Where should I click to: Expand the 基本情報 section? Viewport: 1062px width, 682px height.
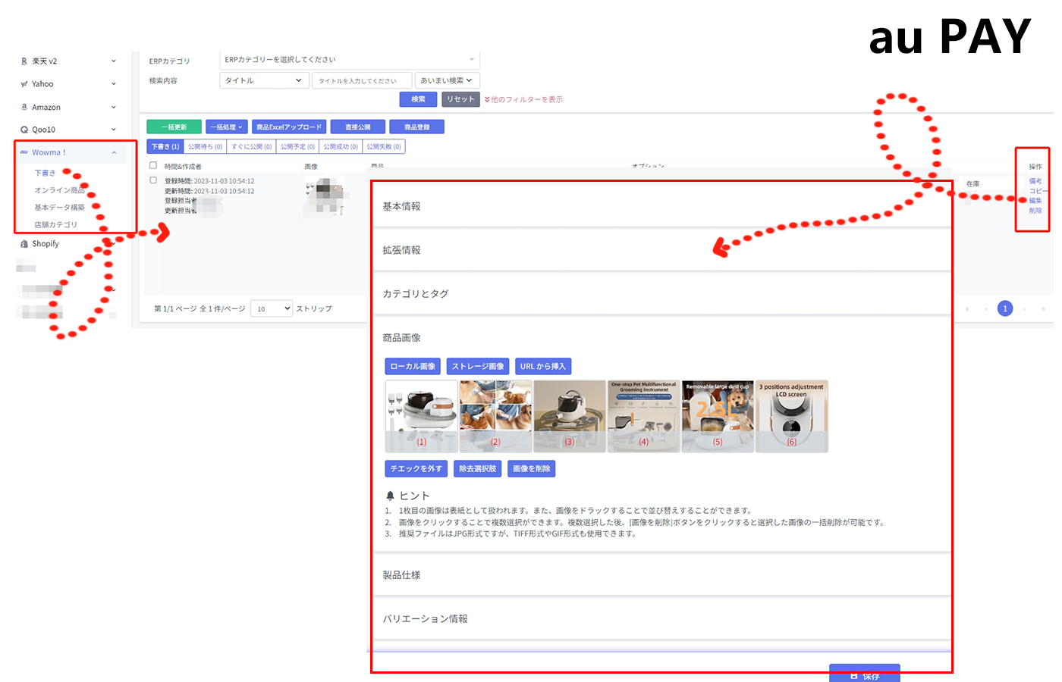click(661, 206)
